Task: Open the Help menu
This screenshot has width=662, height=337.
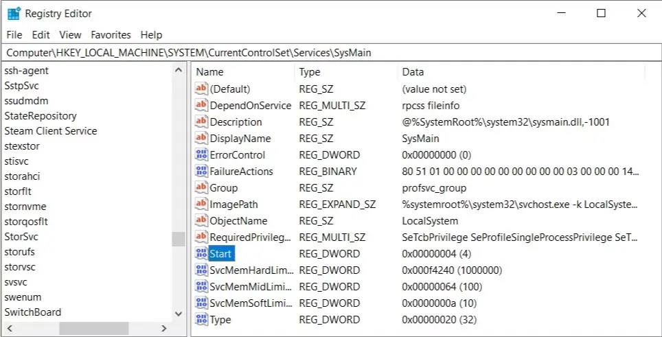Action: point(152,34)
